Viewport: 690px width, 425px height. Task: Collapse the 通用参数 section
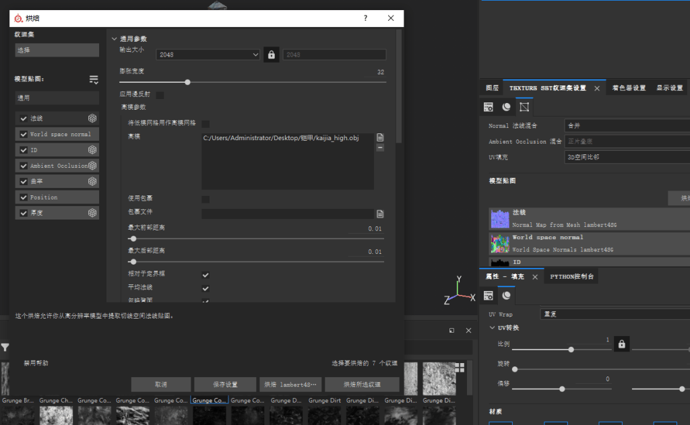114,38
